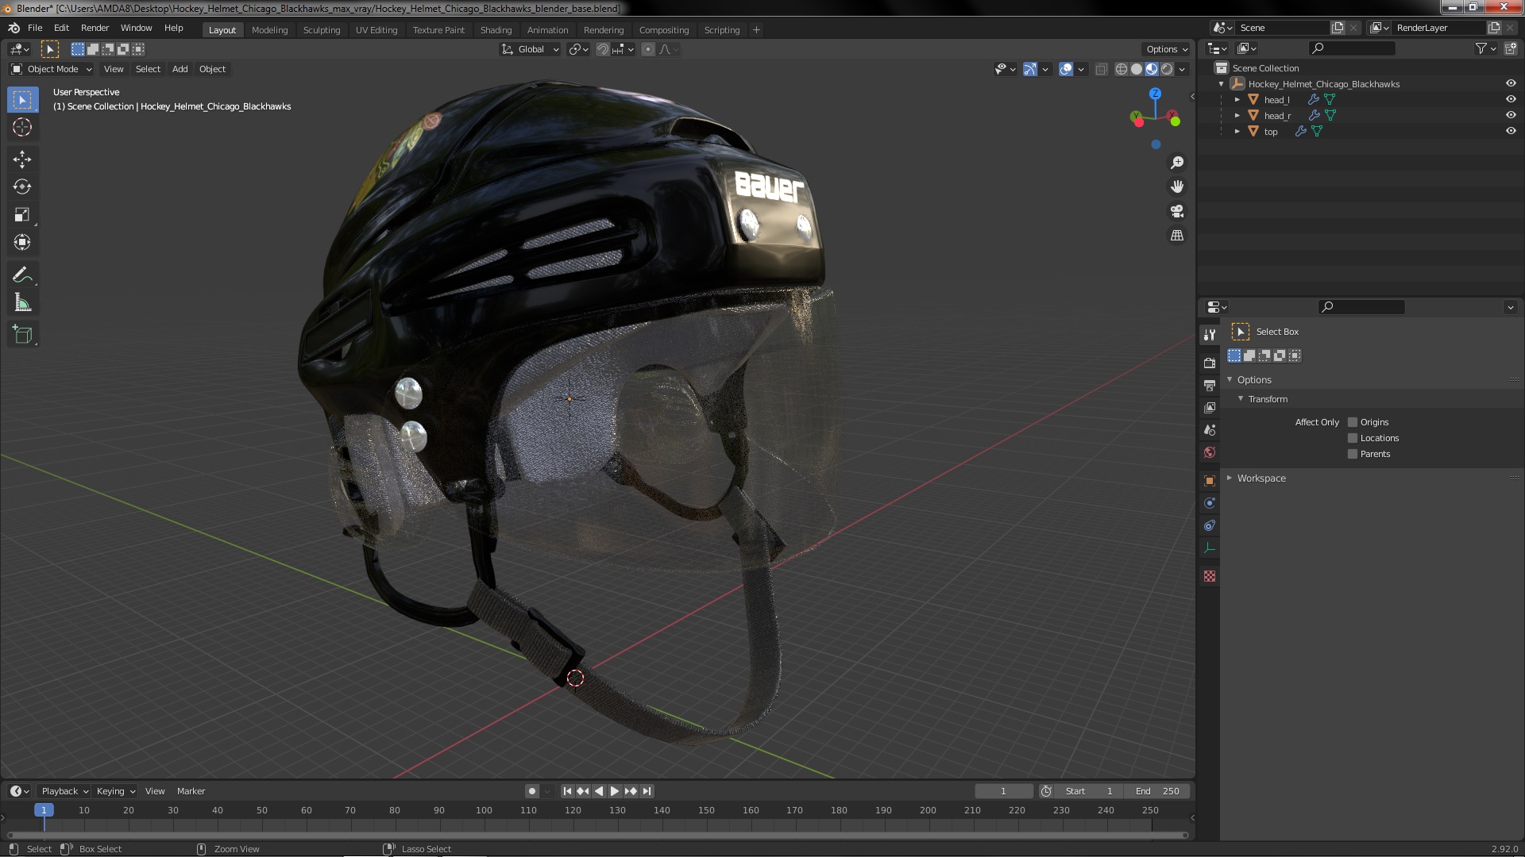Select the Annotate tool
1525x857 pixels.
(22, 275)
